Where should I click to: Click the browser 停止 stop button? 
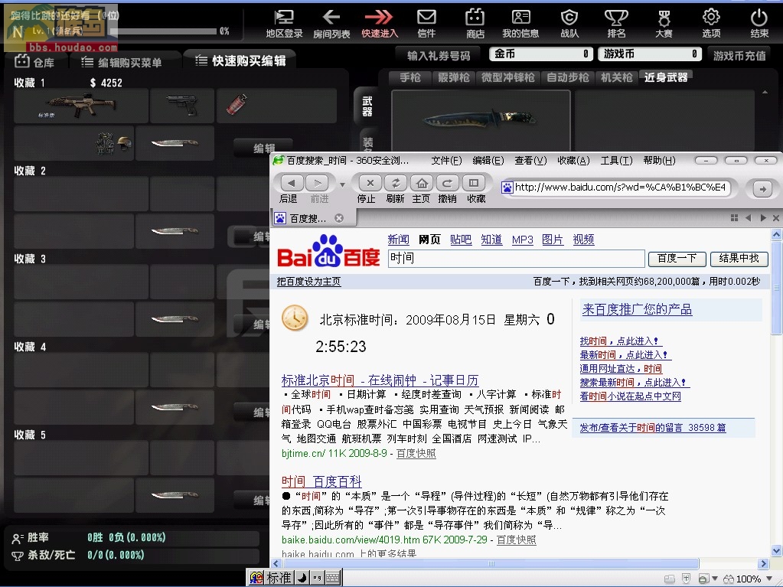pyautogui.click(x=370, y=183)
